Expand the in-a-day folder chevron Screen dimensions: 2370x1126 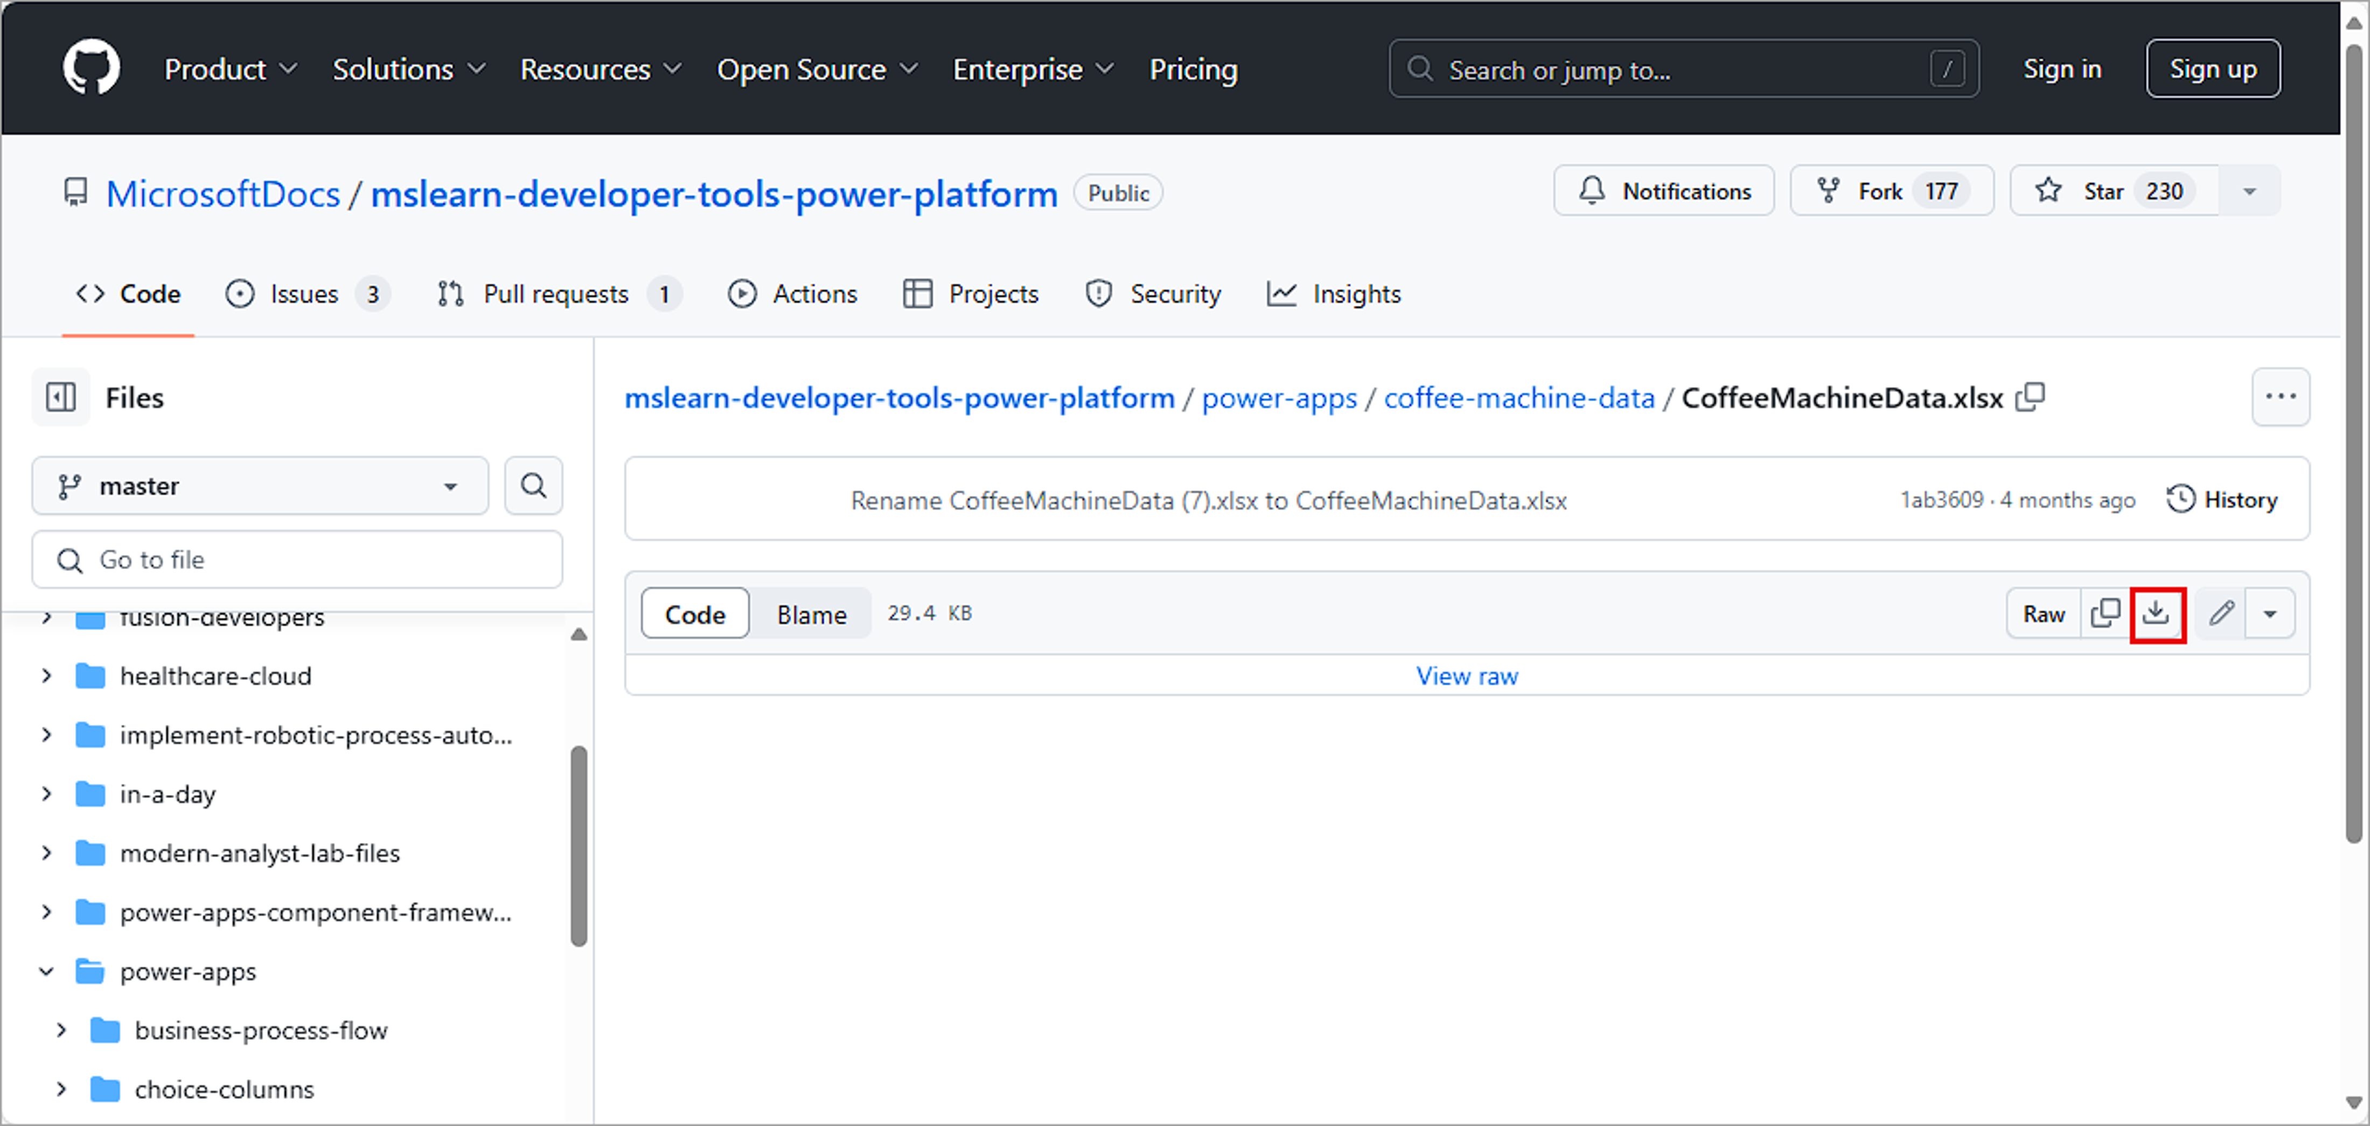(x=46, y=794)
